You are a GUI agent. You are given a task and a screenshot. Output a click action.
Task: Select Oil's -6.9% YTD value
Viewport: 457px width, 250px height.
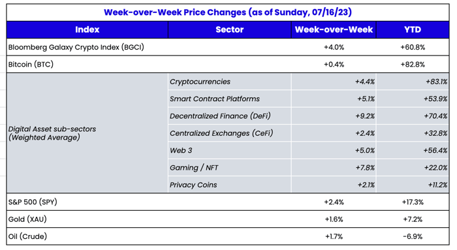[x=413, y=236]
